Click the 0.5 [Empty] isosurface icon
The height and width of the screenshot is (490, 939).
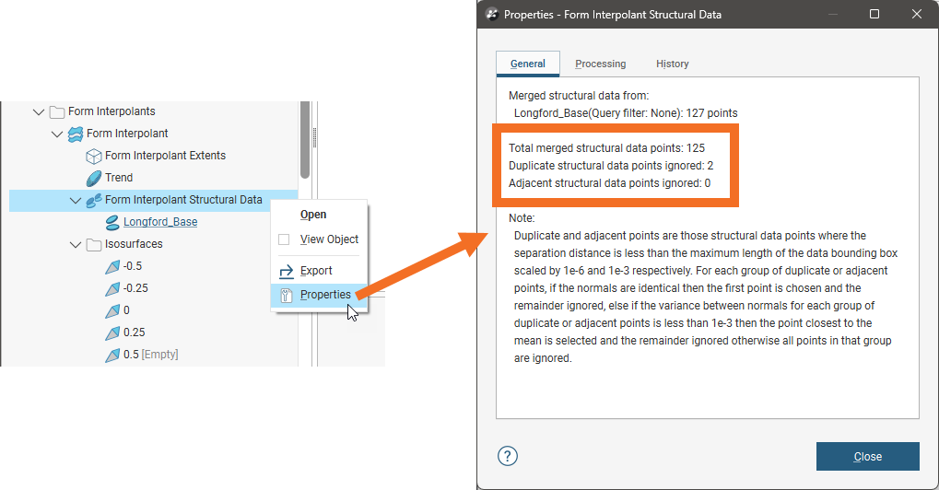[112, 356]
